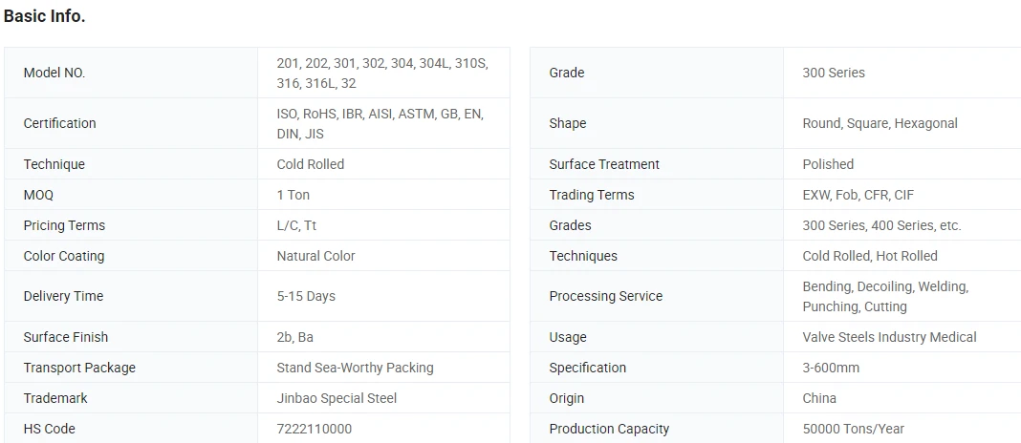
Task: Click the Basic Info. heading
Action: 44,17
